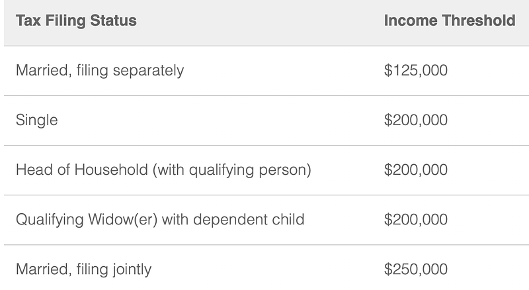The image size is (529, 290).
Task: Click the word "Household" in the table
Action: 111,169
